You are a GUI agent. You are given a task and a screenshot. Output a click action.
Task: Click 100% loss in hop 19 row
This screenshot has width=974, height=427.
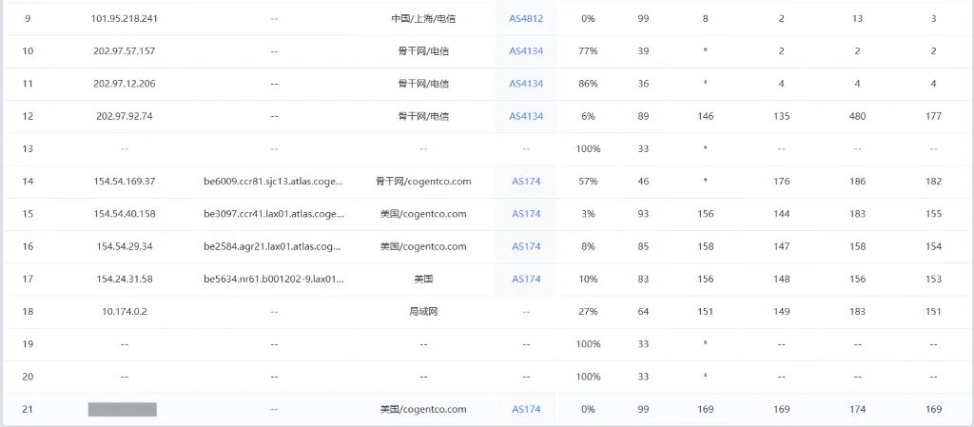coord(588,344)
